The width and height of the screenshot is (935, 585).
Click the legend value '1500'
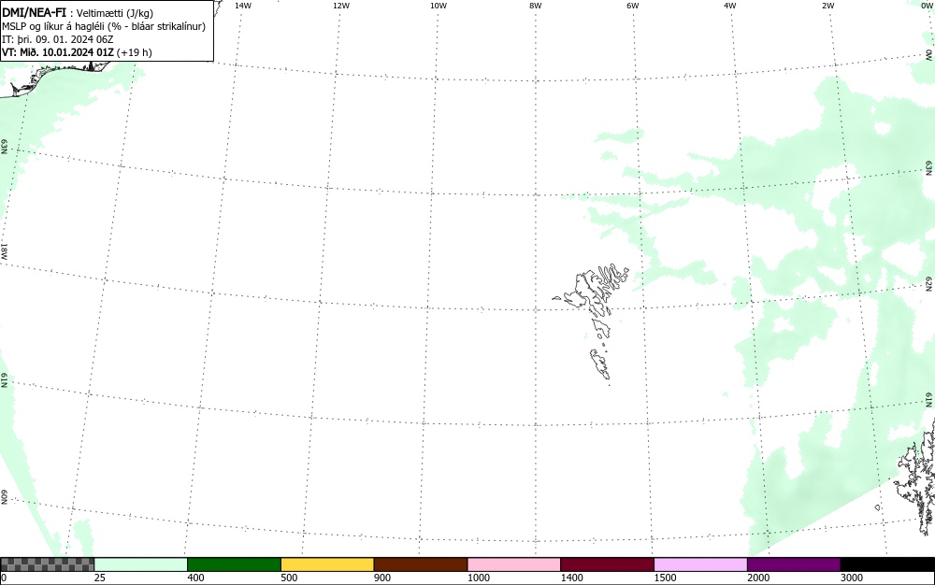[x=665, y=578]
